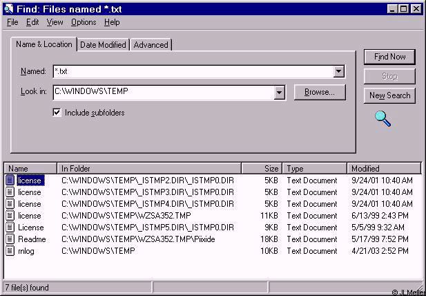The height and width of the screenshot is (296, 426).
Task: Click the Browse... button
Action: [x=320, y=92]
